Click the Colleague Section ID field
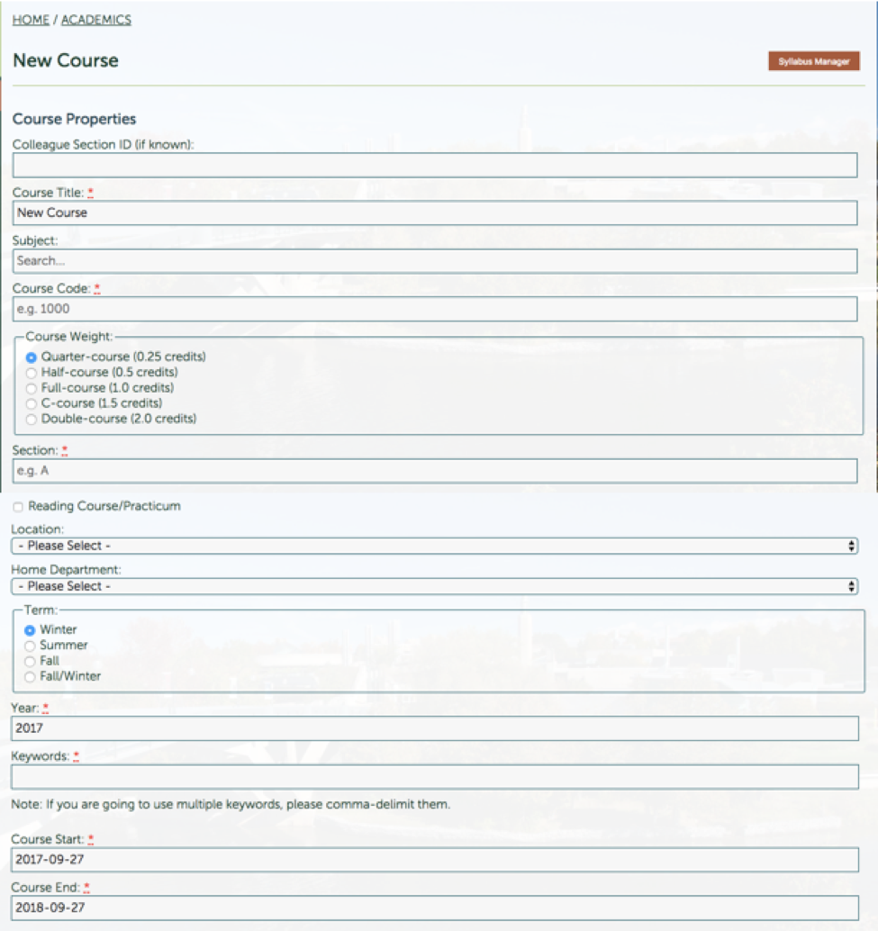878x931 pixels. click(432, 162)
